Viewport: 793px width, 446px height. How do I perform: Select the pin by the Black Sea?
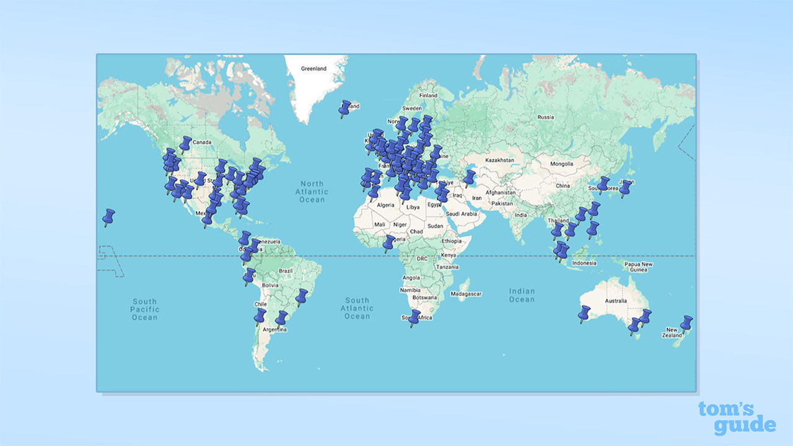[470, 178]
